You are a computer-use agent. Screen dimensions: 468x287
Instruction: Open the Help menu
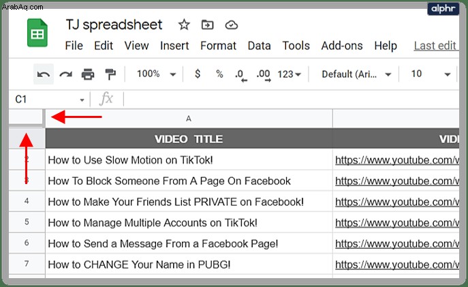coord(386,46)
